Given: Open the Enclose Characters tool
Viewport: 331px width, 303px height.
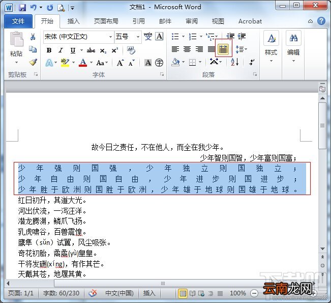Looking at the screenshot, I should 159,63.
